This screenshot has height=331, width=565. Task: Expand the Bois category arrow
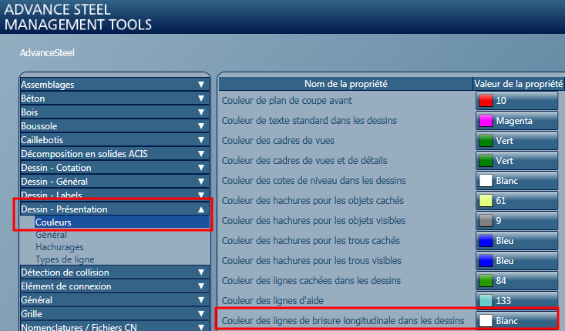[201, 112]
